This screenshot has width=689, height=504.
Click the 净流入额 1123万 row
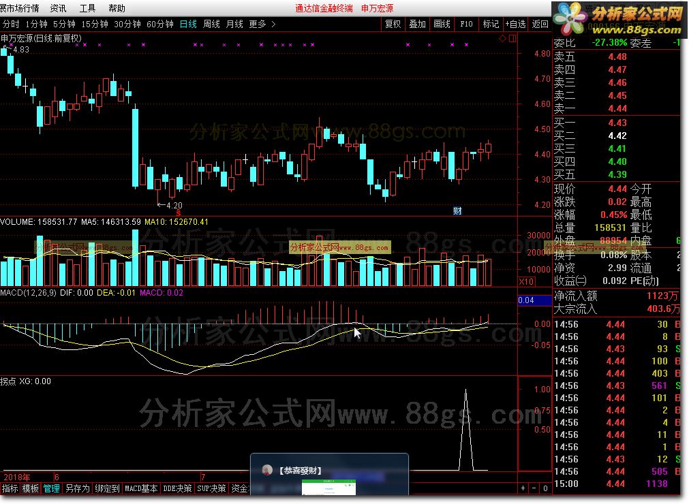click(x=616, y=296)
